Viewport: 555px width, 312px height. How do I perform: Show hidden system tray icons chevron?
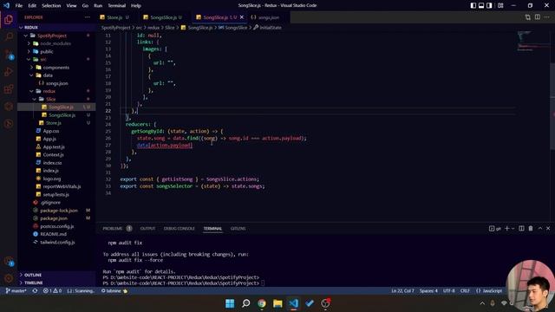tap(482, 303)
